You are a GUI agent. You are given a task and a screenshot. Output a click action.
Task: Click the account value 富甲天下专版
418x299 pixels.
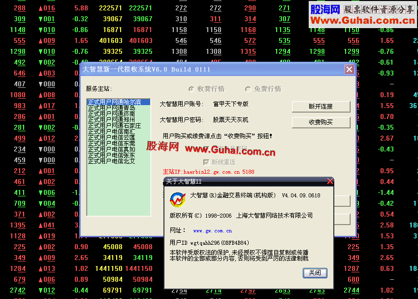pos(231,104)
